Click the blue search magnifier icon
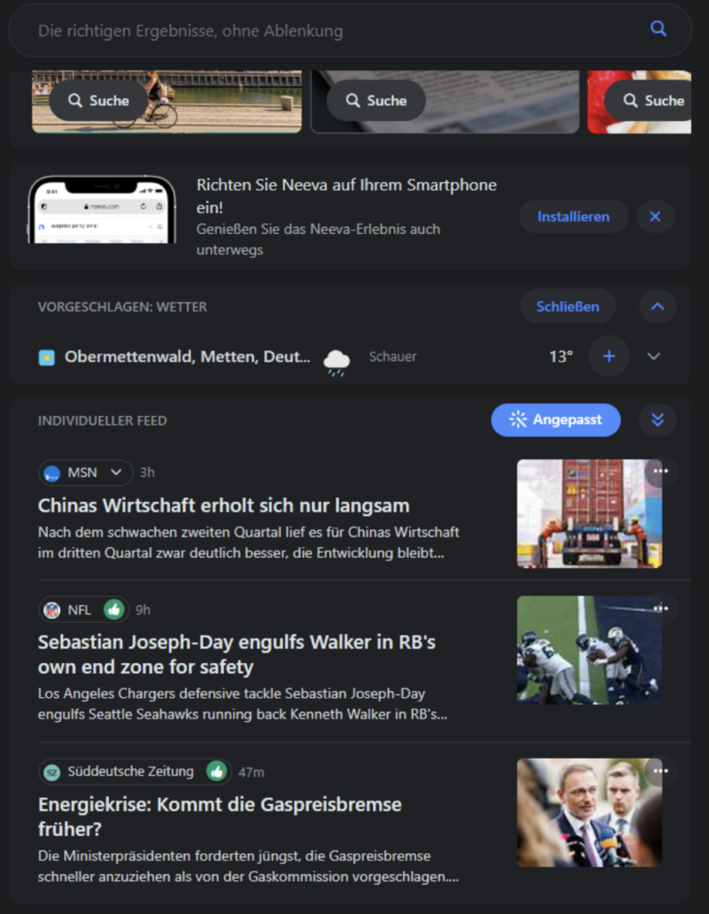709x914 pixels. pos(658,29)
